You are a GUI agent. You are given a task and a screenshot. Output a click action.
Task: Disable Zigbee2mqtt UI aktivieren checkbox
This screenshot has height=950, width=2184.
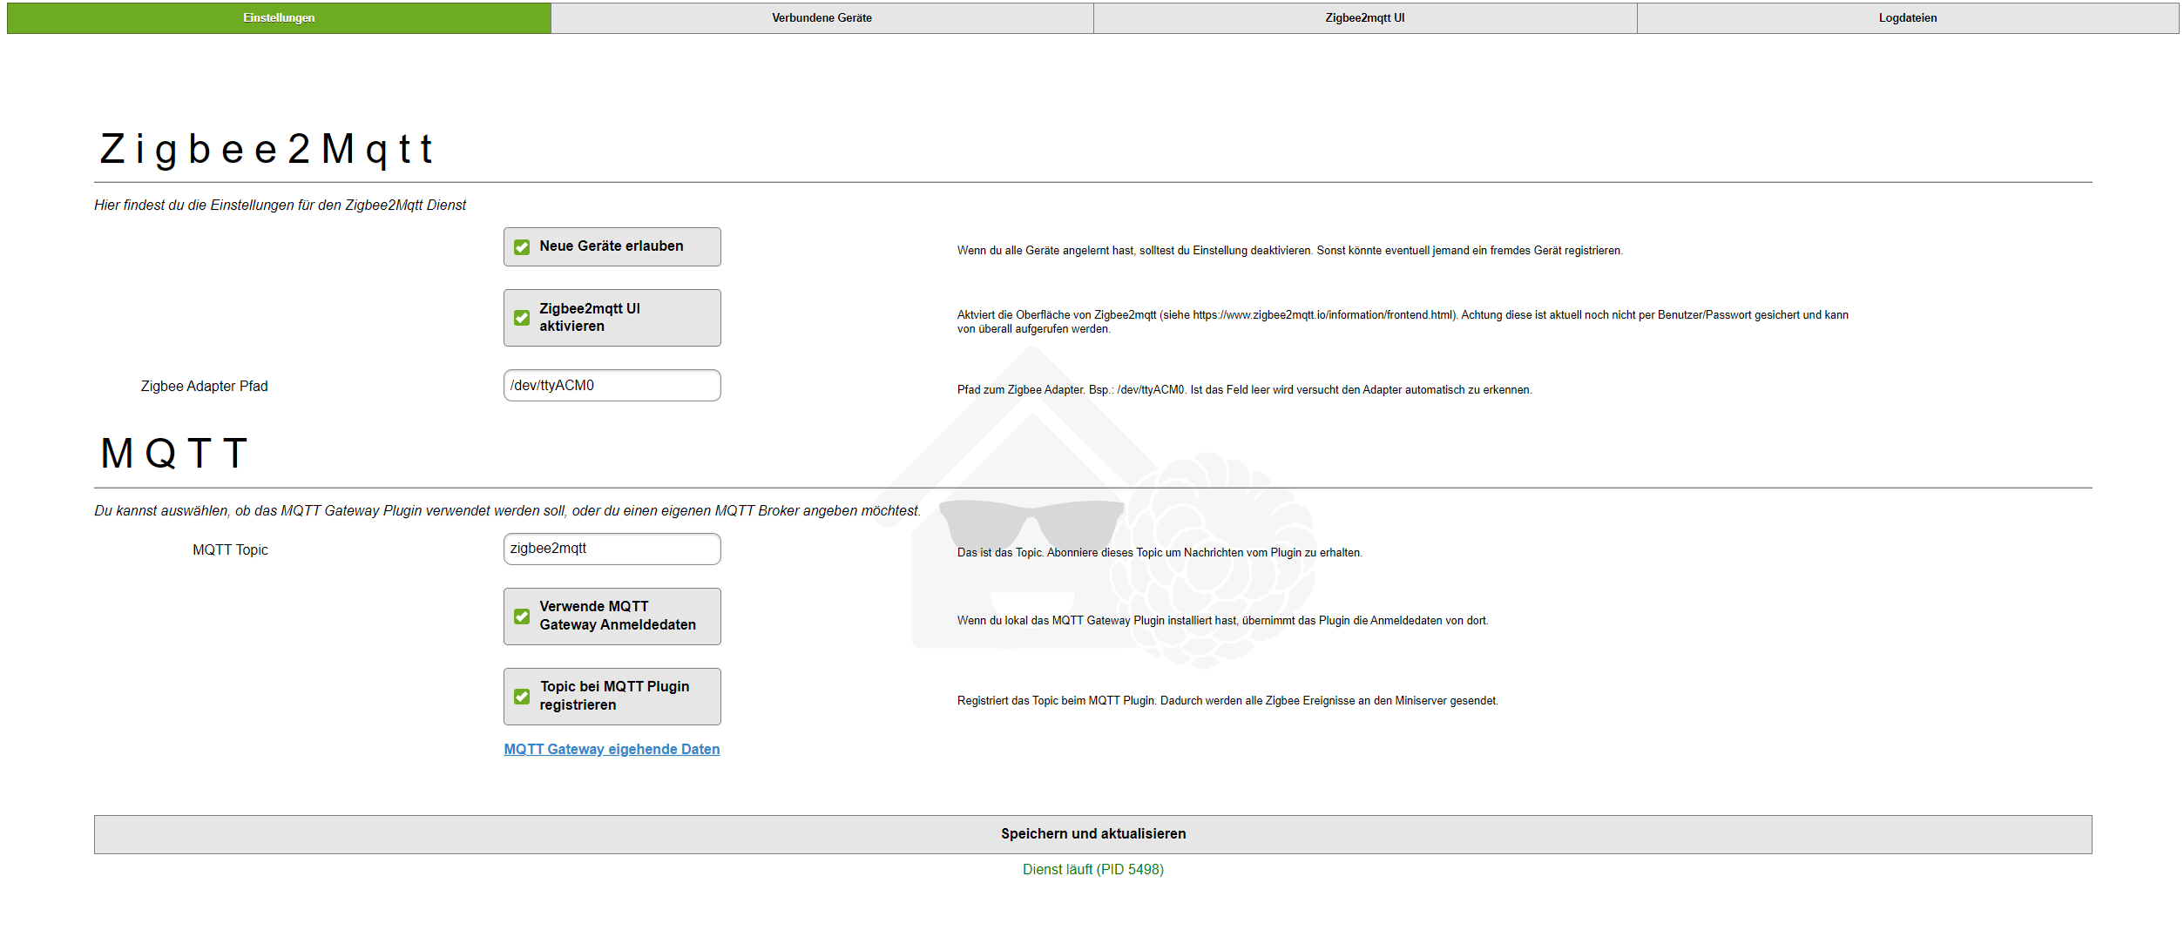click(522, 318)
